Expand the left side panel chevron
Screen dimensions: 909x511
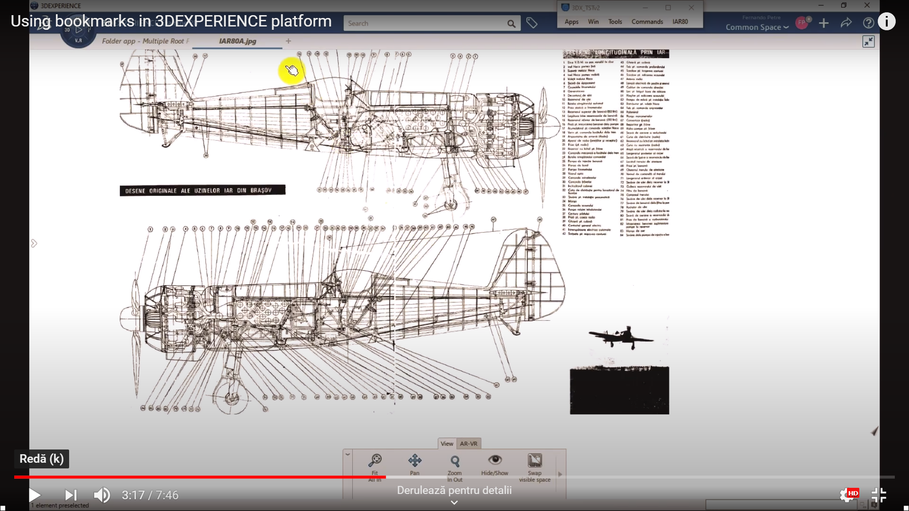(x=34, y=243)
